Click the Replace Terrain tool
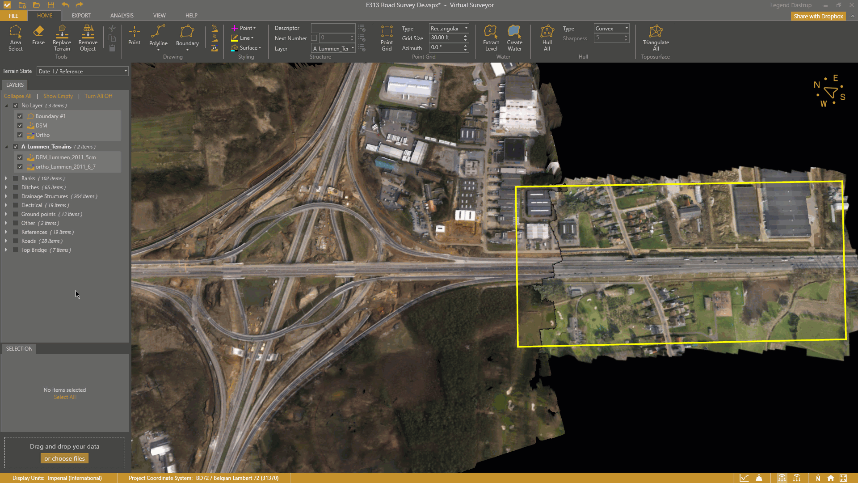858x483 pixels. click(62, 38)
